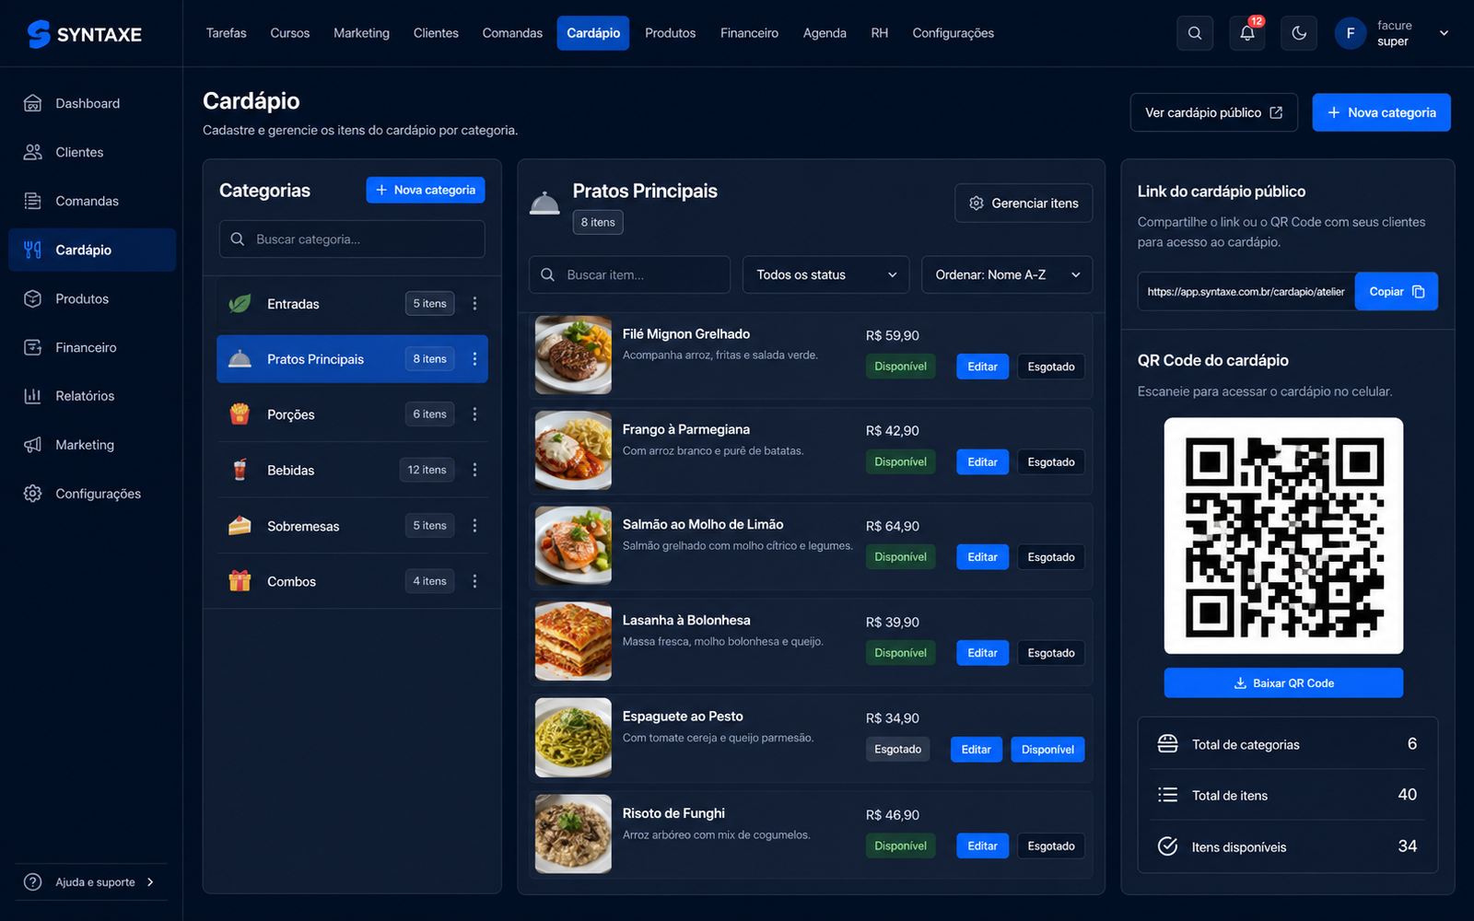Mark Lasanha à Bolonhesa as Esgotado
1474x921 pixels.
point(1051,653)
